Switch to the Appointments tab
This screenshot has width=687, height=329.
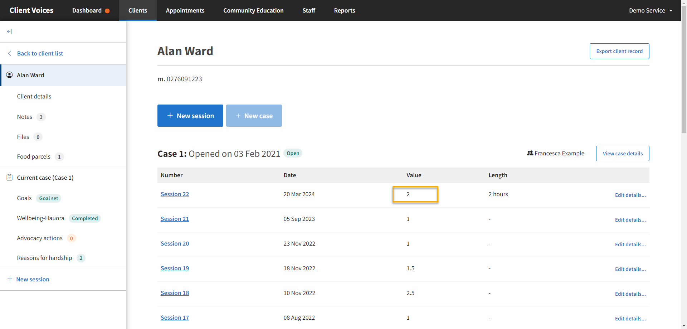[185, 11]
